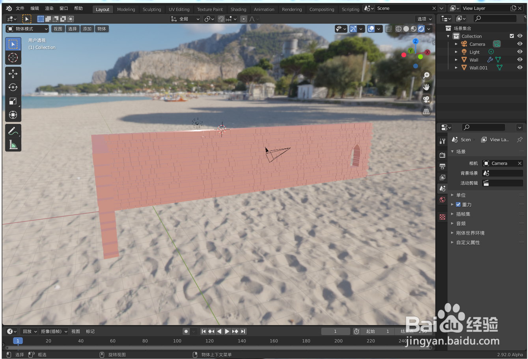Viewport: 528px width, 359px height.
Task: Expand the Camera item in the outliner tree
Action: click(456, 44)
